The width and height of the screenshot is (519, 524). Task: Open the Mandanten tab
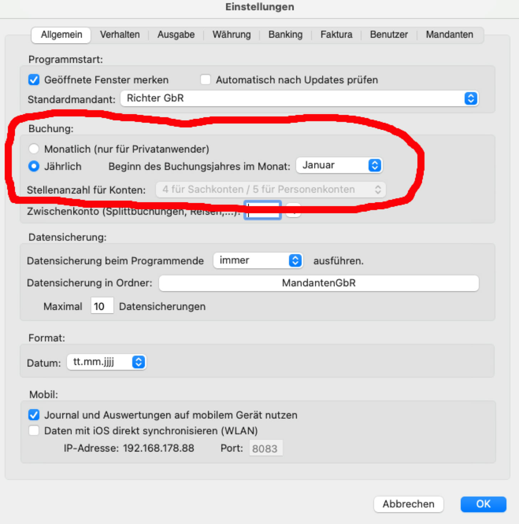(x=449, y=35)
